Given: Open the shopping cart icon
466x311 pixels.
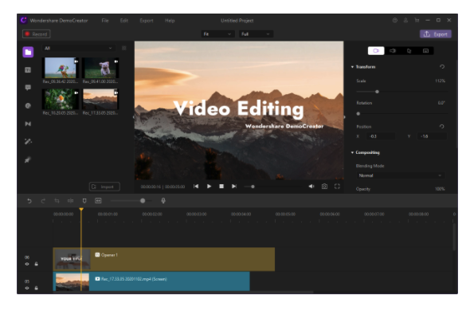Looking at the screenshot, I should pyautogui.click(x=417, y=20).
